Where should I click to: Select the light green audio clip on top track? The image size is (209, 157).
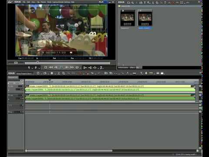tap(110, 90)
